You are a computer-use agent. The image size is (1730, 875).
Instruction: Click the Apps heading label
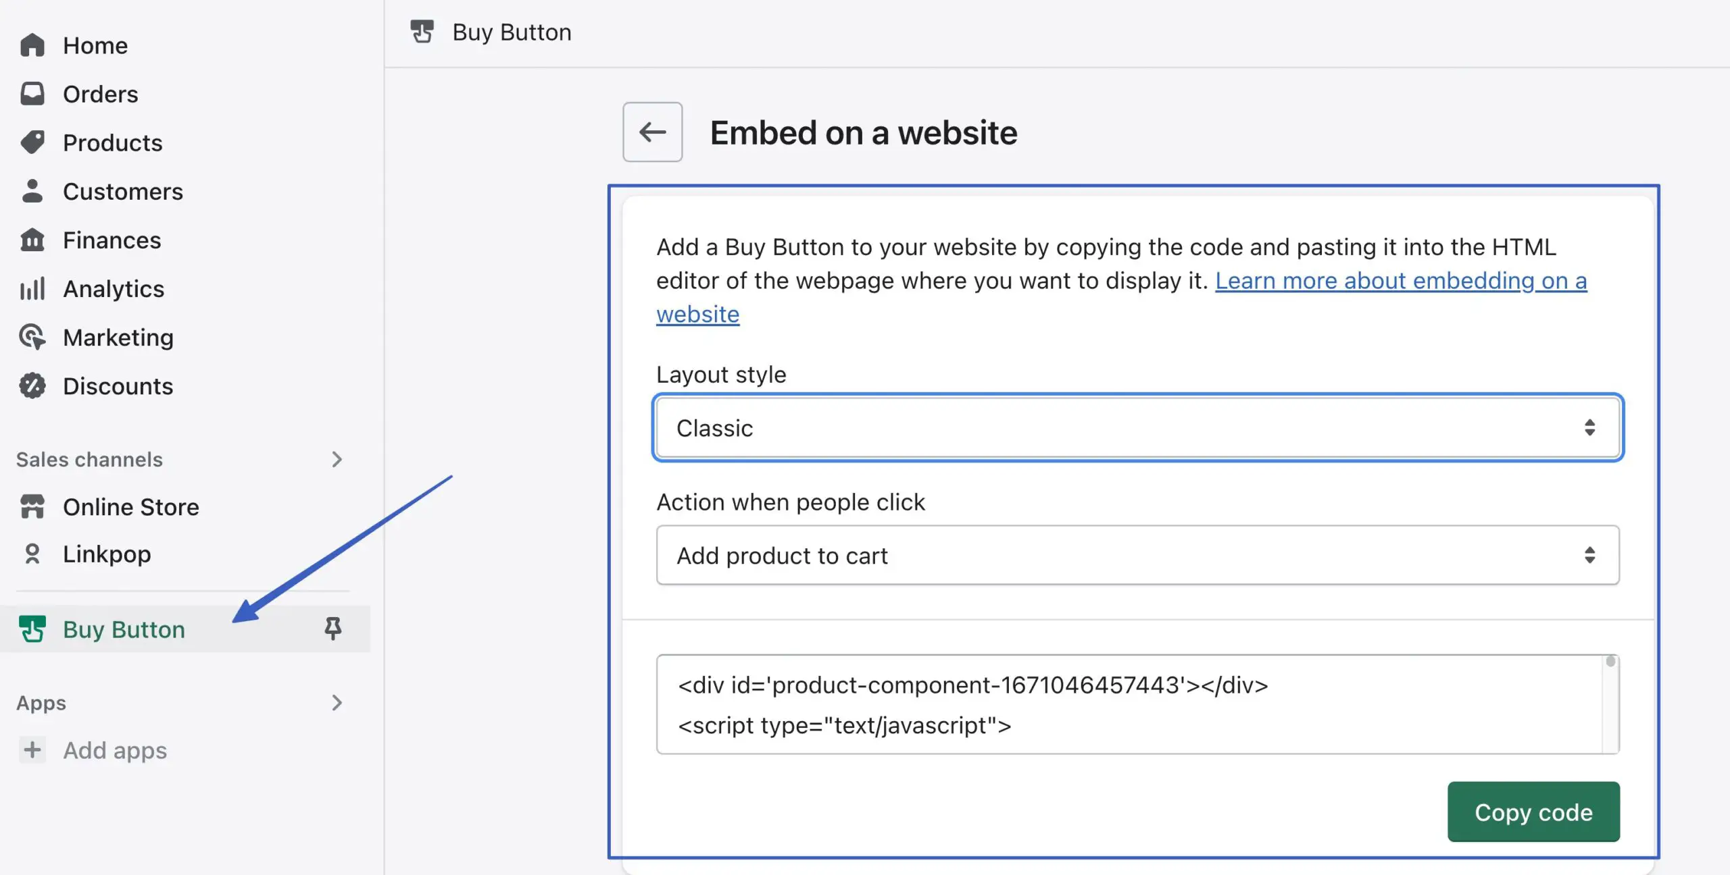[x=41, y=703]
